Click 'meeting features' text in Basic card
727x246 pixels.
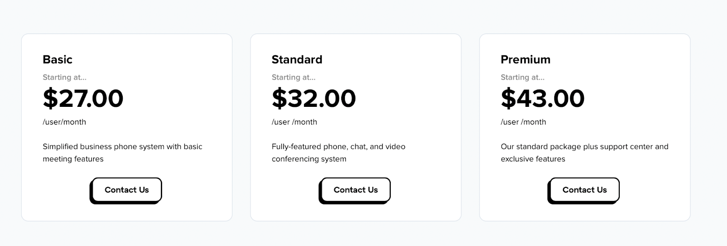pos(73,159)
